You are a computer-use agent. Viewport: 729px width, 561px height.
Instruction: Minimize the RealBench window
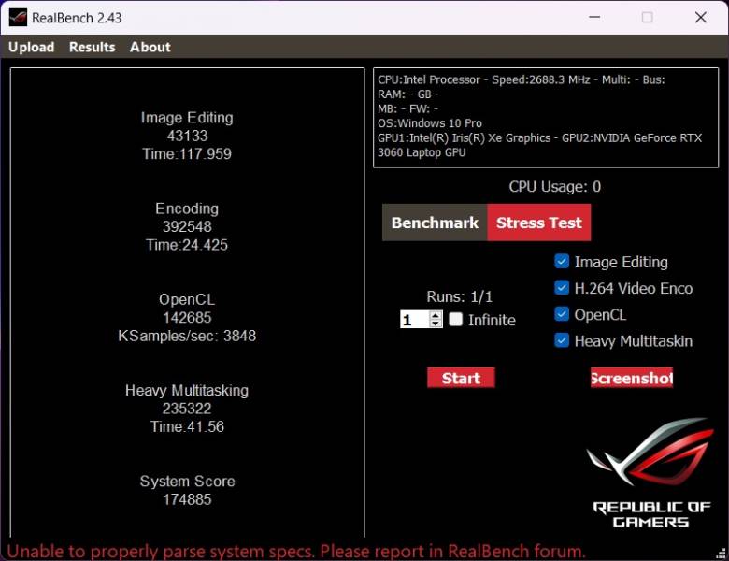click(x=594, y=17)
